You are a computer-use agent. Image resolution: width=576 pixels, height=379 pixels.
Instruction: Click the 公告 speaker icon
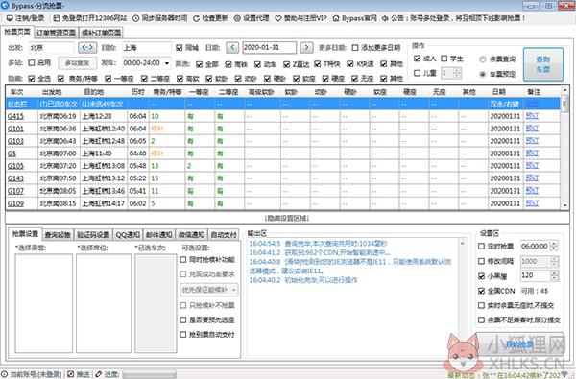(x=385, y=18)
